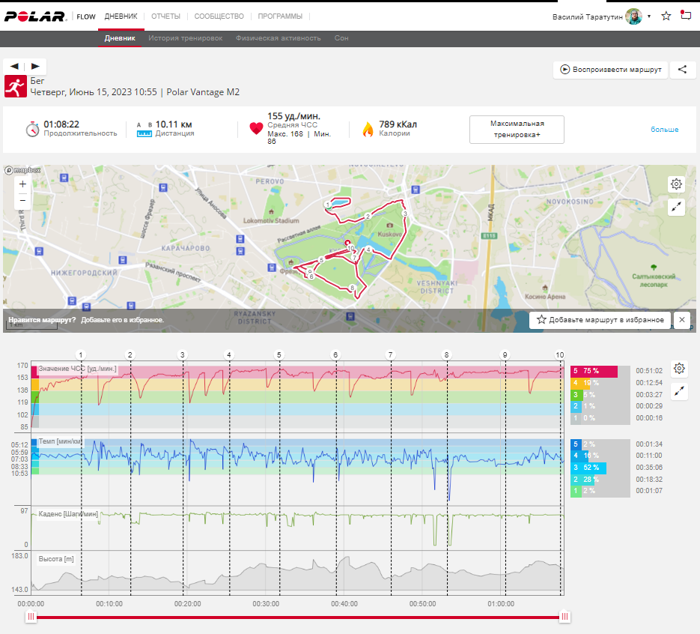The image size is (700, 634).
Task: Click the Темп [мин/км] chart label
Action: (x=61, y=441)
